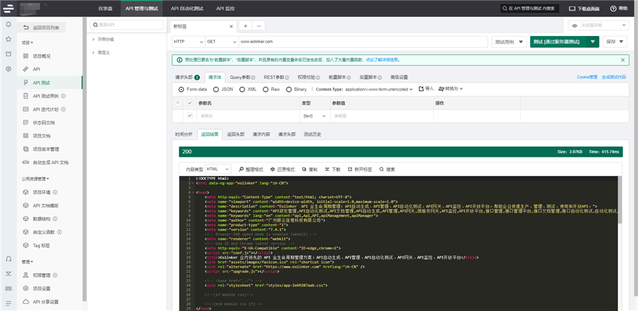Open the Content-Type dropdown
Screen dimensions: 638x311
click(x=379, y=89)
